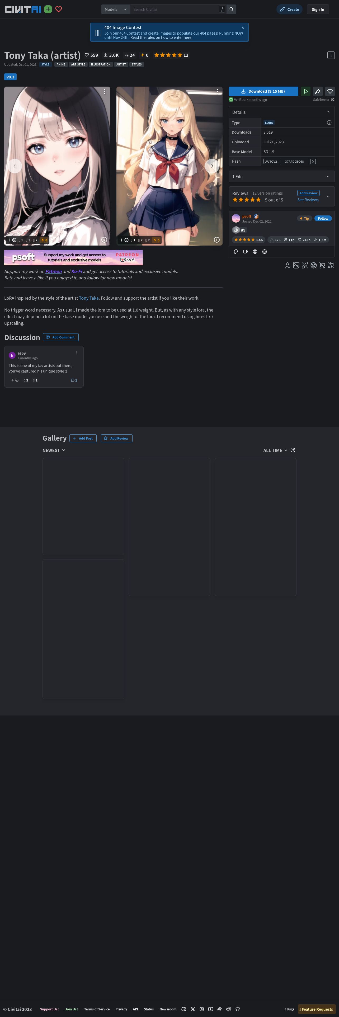Add reaction emoji on es69 comment

[x=15, y=380]
